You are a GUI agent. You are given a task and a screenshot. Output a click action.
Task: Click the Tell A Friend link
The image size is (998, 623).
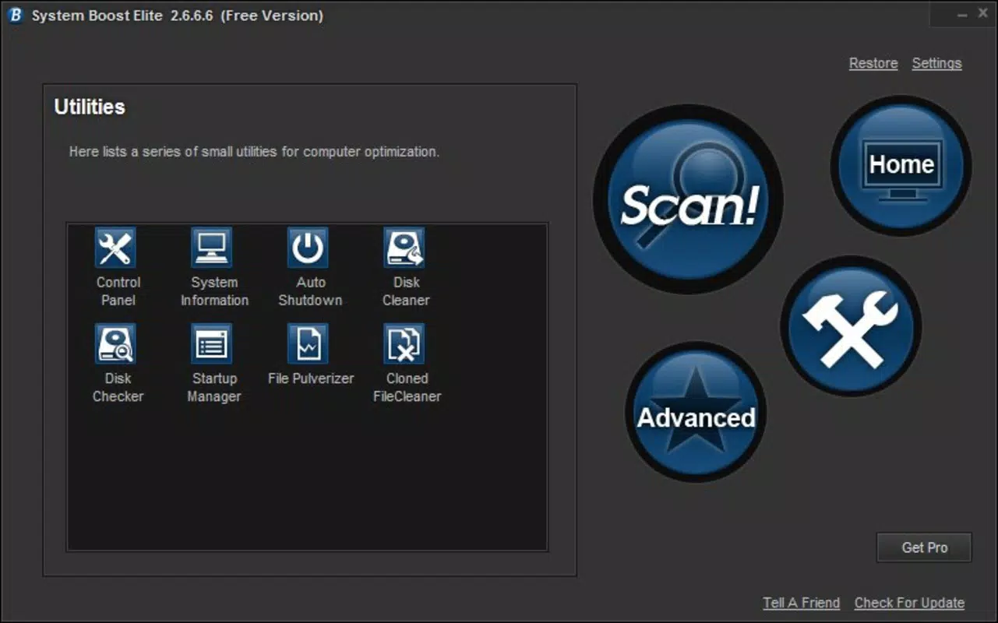pyautogui.click(x=802, y=603)
